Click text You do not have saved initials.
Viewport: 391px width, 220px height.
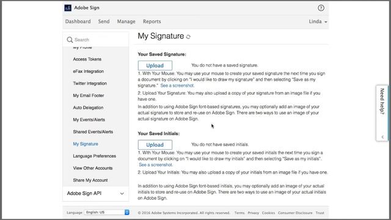point(220,144)
